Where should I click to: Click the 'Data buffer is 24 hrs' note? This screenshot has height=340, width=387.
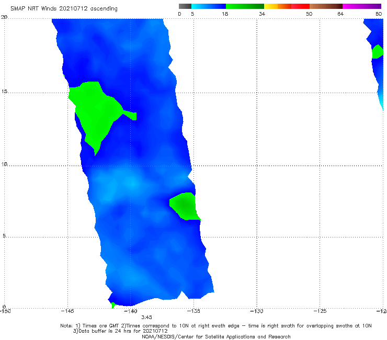point(120,331)
